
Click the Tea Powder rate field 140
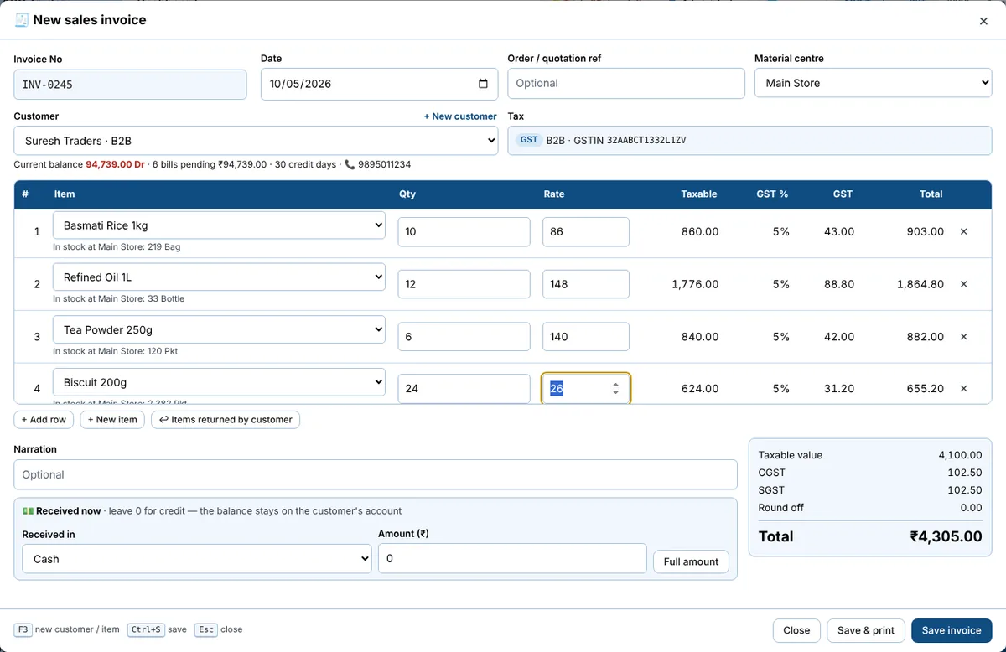586,337
